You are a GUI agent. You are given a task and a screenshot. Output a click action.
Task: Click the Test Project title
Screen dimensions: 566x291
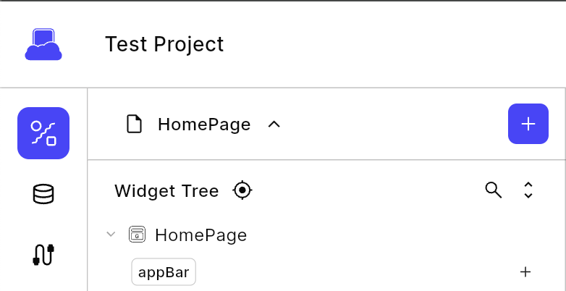pyautogui.click(x=164, y=44)
